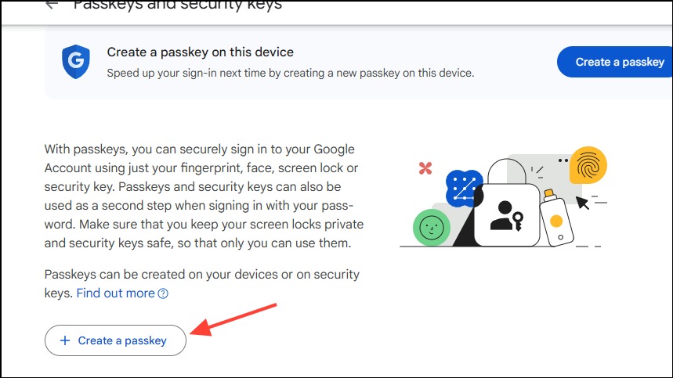Click the outlined Create a passkey button

tap(115, 340)
